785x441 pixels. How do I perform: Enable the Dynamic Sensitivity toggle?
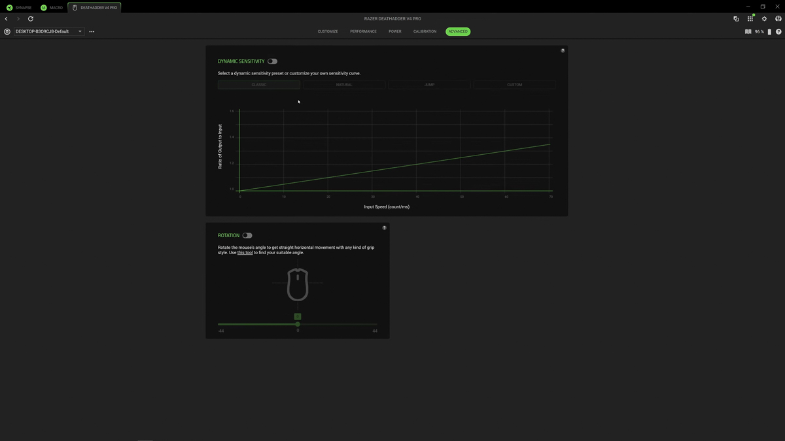click(272, 61)
